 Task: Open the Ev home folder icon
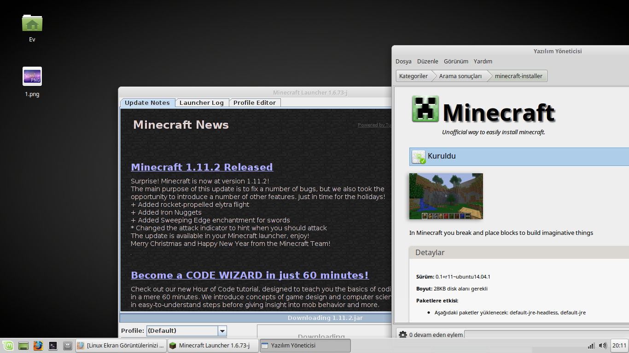[x=32, y=23]
